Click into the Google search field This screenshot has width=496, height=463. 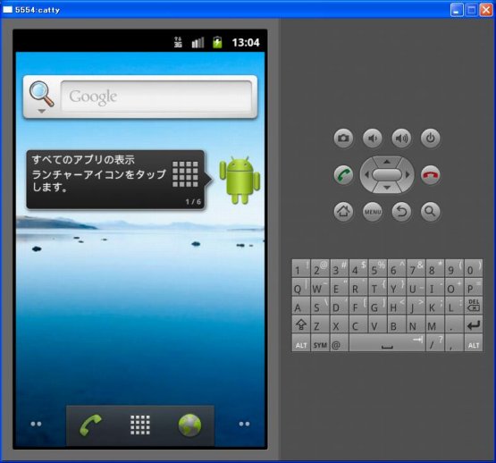point(156,97)
